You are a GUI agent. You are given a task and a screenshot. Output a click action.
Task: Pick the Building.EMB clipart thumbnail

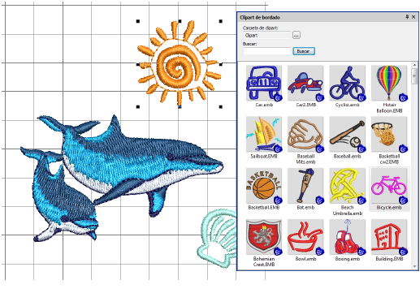[389, 237]
